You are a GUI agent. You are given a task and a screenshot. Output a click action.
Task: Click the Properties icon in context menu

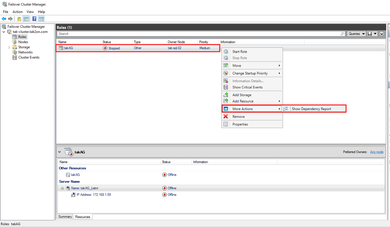[226, 124]
